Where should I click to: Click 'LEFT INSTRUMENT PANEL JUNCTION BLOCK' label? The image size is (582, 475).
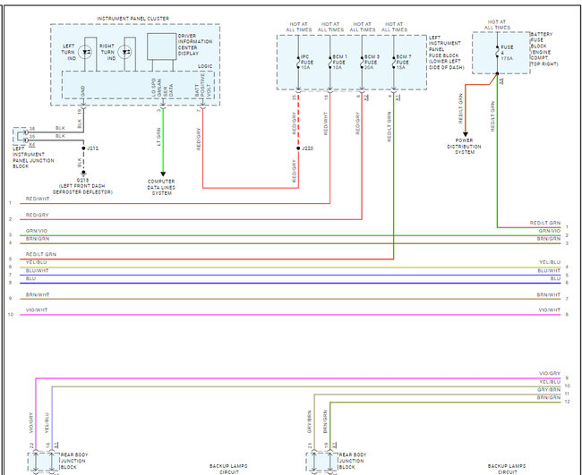[x=33, y=157]
